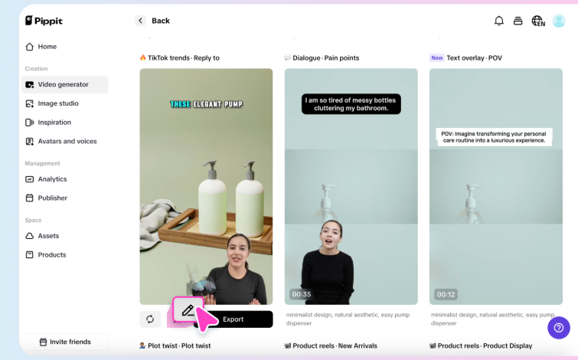578x360 pixels.
Task: Click the New badge
Action: click(437, 58)
